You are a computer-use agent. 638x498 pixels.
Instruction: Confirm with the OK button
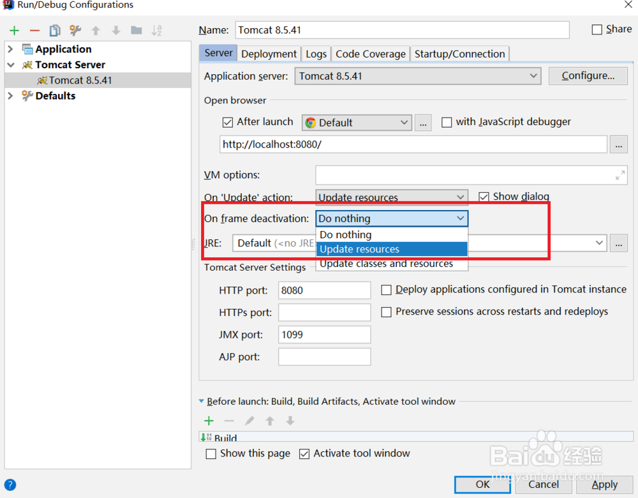(x=482, y=484)
